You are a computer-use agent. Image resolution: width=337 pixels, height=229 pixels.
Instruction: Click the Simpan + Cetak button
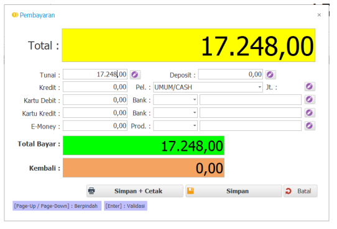point(135,191)
